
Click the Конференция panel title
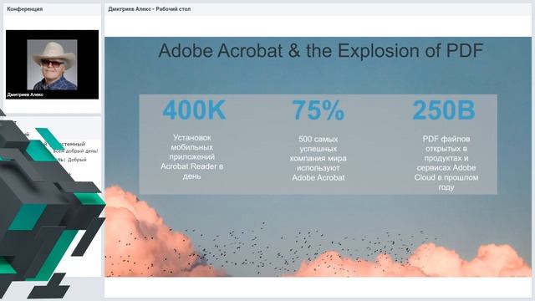coord(25,9)
